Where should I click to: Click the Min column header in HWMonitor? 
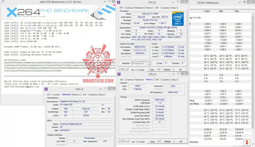pyautogui.click(x=226, y=11)
